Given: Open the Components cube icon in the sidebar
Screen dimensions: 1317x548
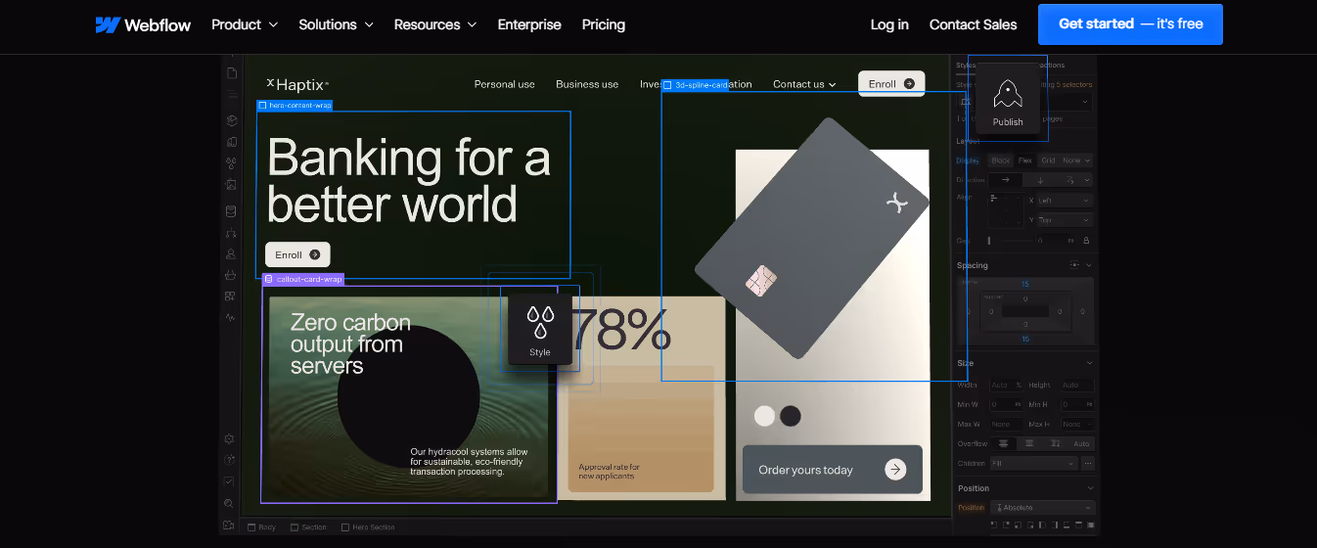Looking at the screenshot, I should click(232, 121).
